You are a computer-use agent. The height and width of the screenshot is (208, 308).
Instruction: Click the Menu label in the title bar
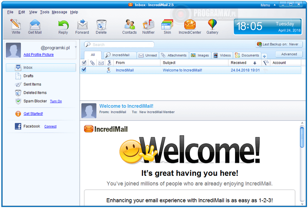pos(265,5)
